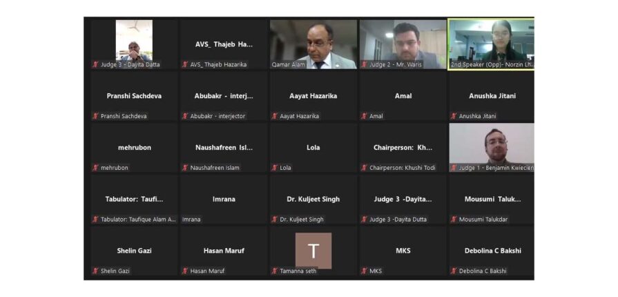Click muted microphone icon next to Lola
This screenshot has width=618, height=297.
(274, 168)
